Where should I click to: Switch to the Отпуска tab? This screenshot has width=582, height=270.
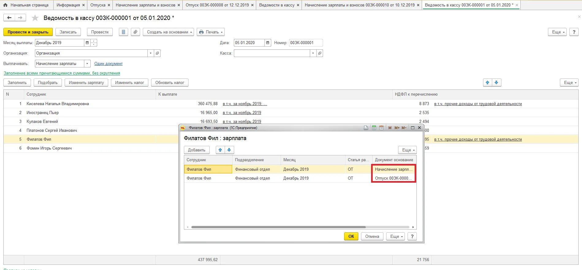(98, 5)
